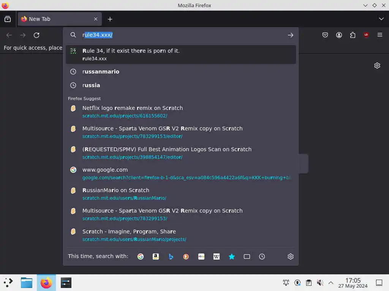Open the Firefox account menu
The height and width of the screenshot is (291, 389).
[x=339, y=35]
